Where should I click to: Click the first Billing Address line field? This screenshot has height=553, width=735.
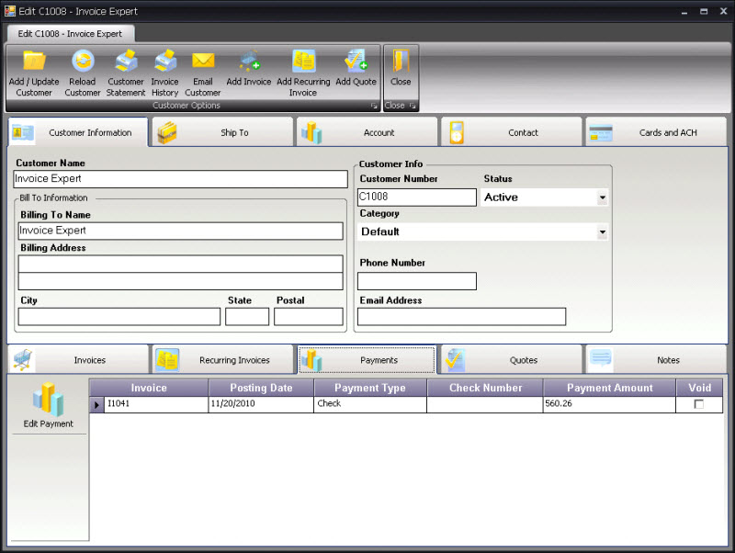[x=180, y=264]
